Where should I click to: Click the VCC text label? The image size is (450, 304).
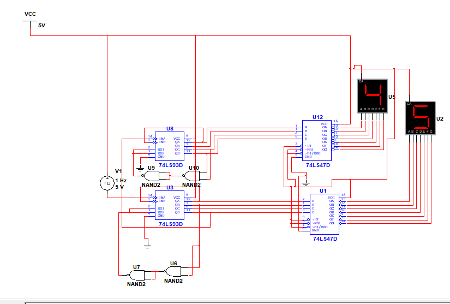click(x=30, y=14)
